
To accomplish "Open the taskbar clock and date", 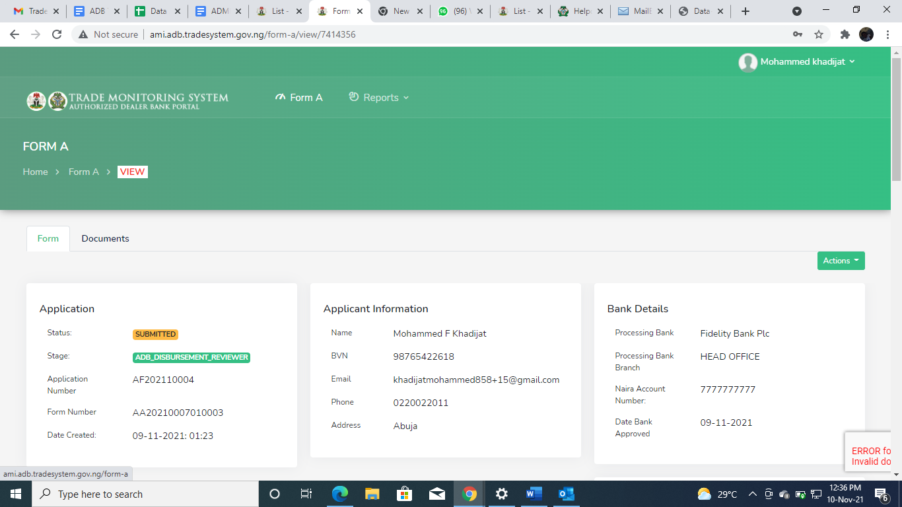I will [x=845, y=494].
